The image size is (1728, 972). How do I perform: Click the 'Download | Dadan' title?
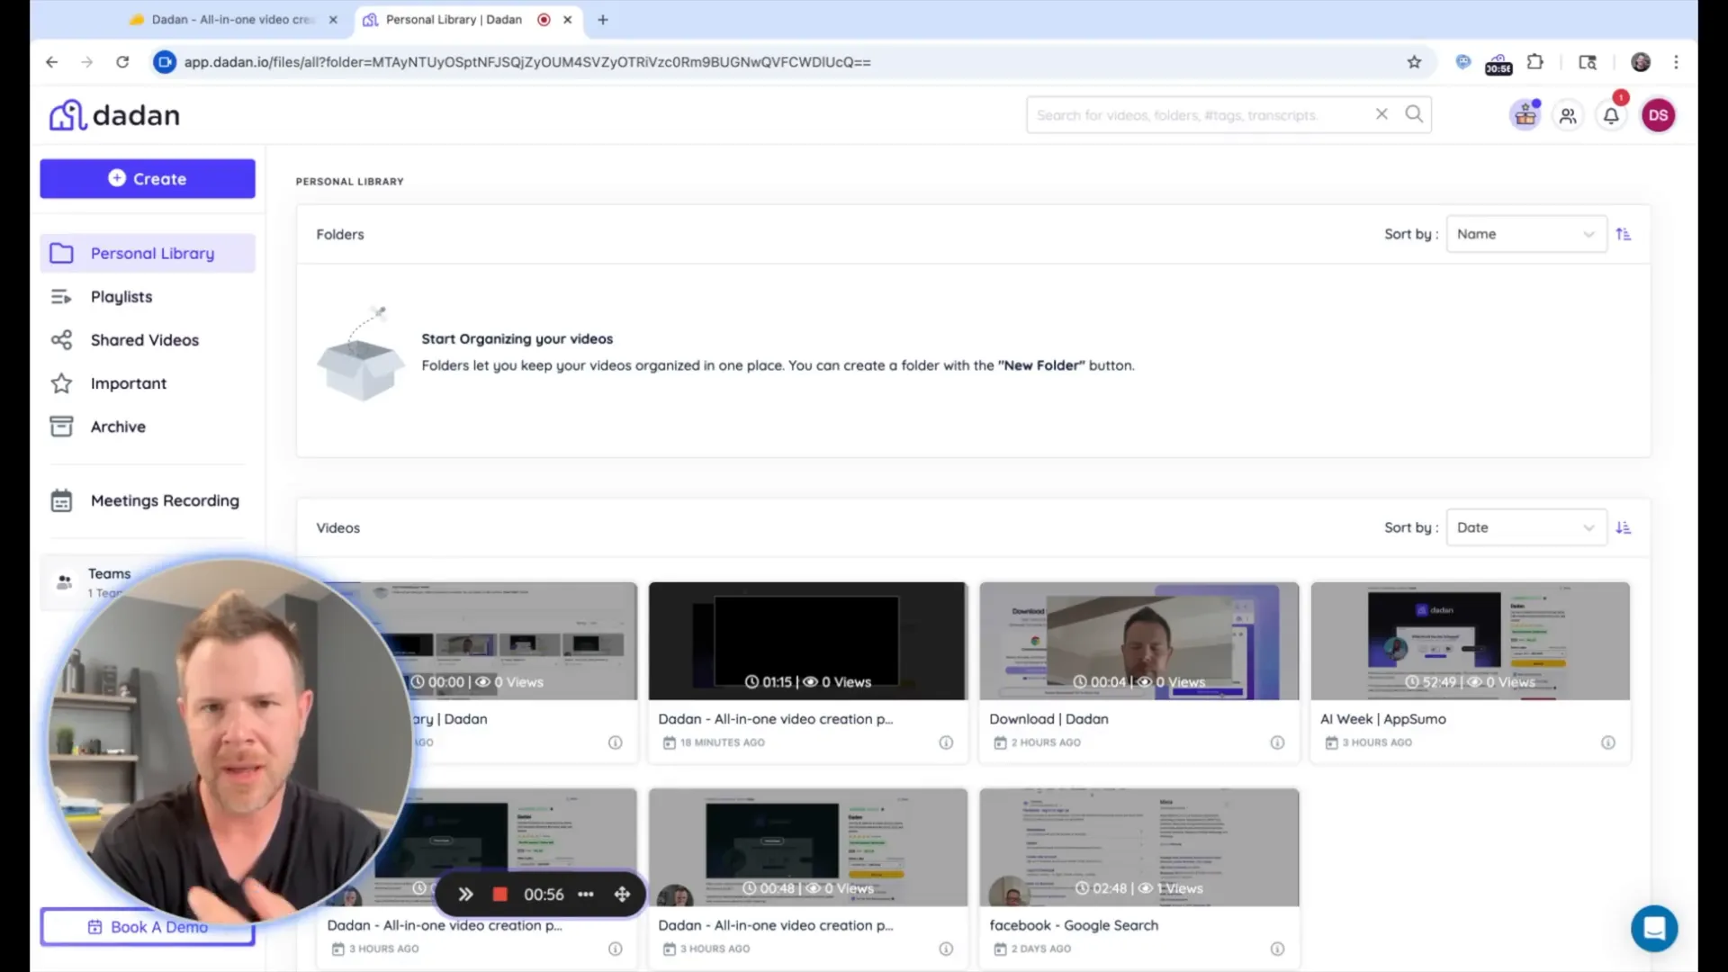(1048, 718)
